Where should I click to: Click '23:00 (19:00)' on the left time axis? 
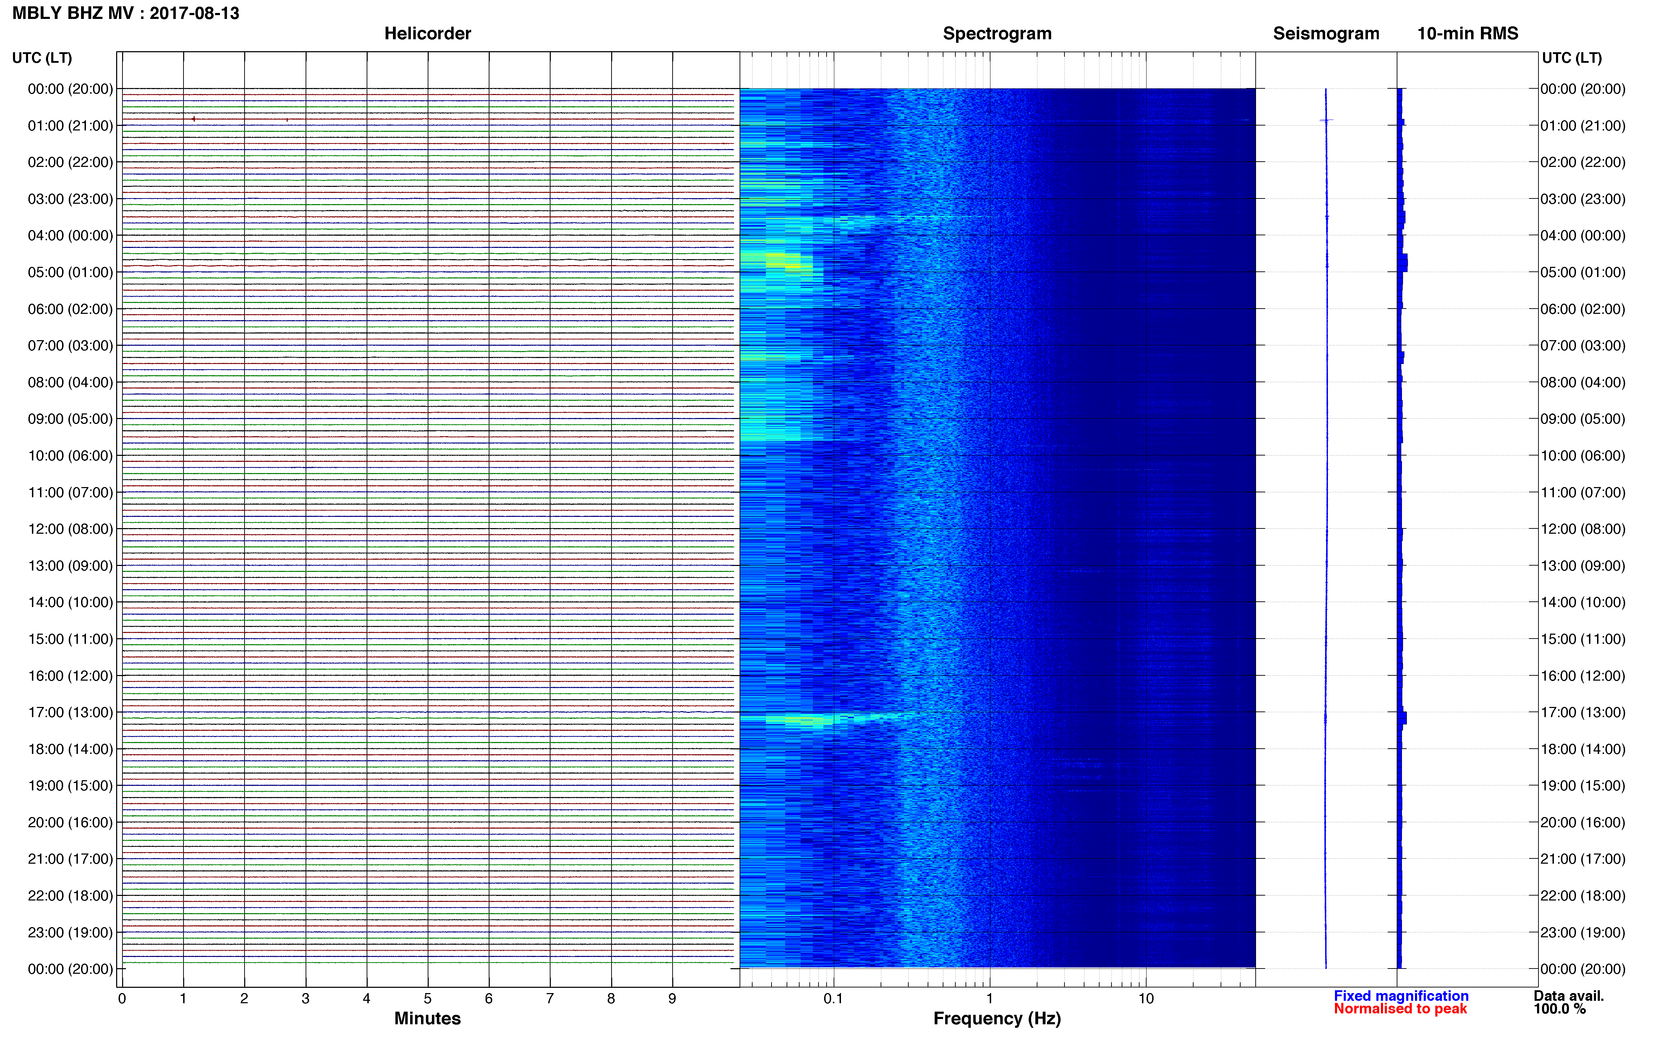pos(70,932)
